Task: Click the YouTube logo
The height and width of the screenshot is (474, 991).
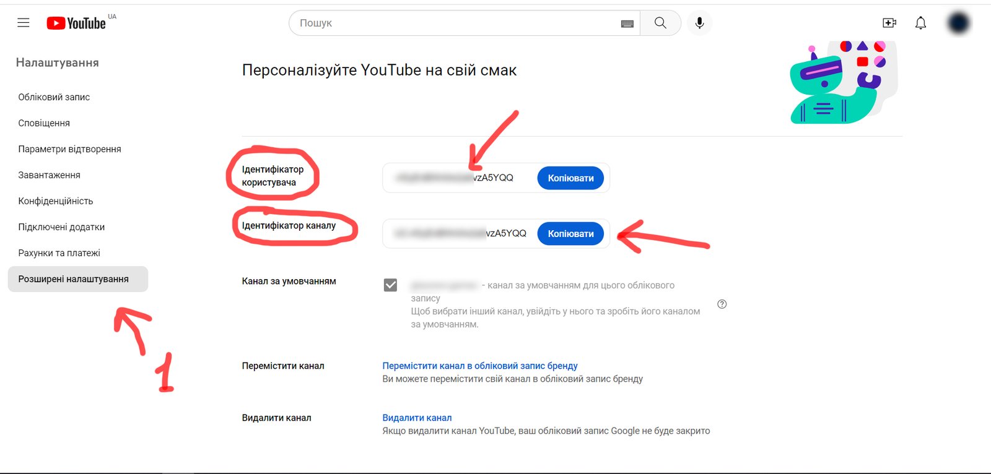Action: (77, 23)
